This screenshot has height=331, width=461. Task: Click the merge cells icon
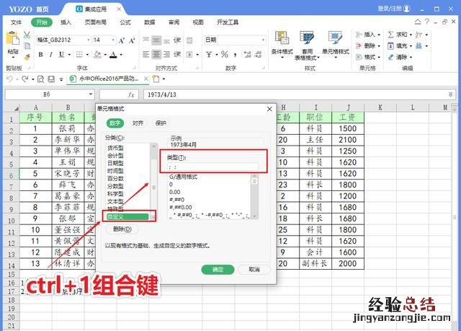189,54
